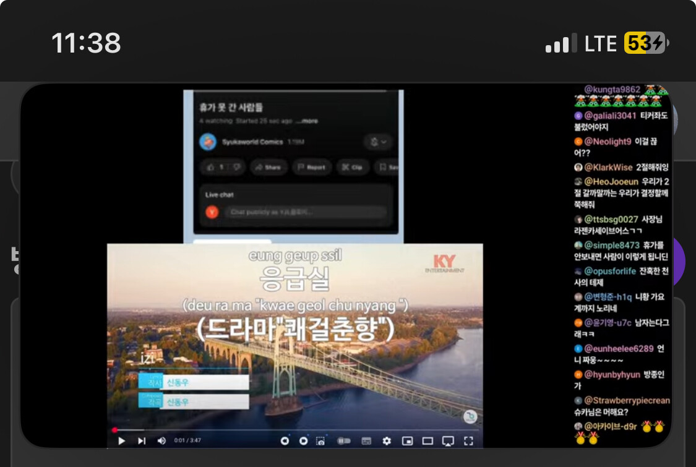Screen dimensions: 696x467
Task: Click the LTE network indicator
Action: [x=600, y=43]
